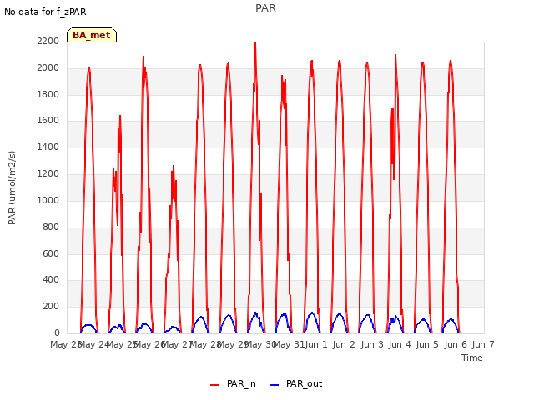Click the Jun 6 x-axis tick label
The image size is (534, 400).
(456, 344)
